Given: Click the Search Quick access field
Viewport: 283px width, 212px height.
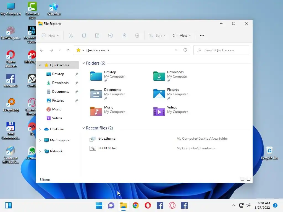Looking at the screenshot, I should 221,50.
